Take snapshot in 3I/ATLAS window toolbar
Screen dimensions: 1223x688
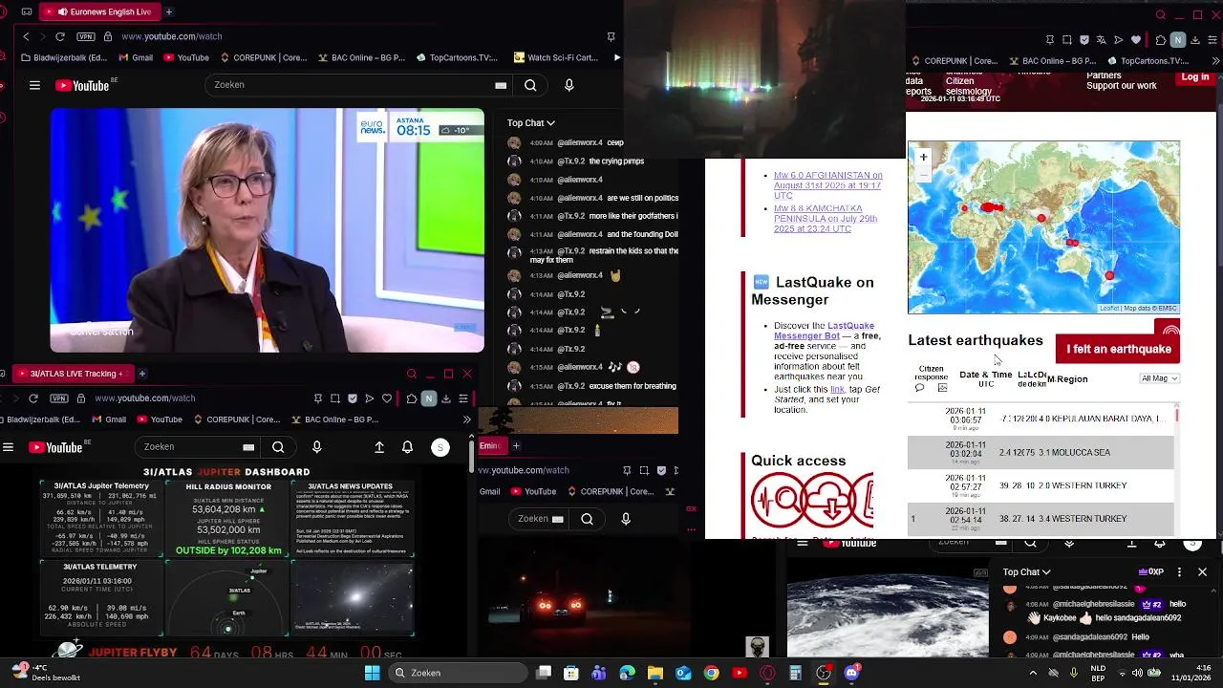click(x=335, y=398)
